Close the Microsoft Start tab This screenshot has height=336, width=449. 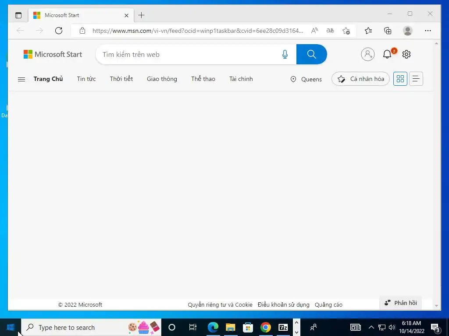click(x=126, y=15)
